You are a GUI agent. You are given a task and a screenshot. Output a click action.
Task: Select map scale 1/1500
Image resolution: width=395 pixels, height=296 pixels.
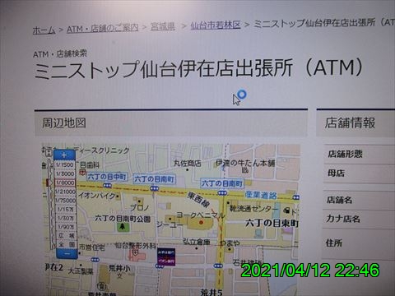(65, 164)
